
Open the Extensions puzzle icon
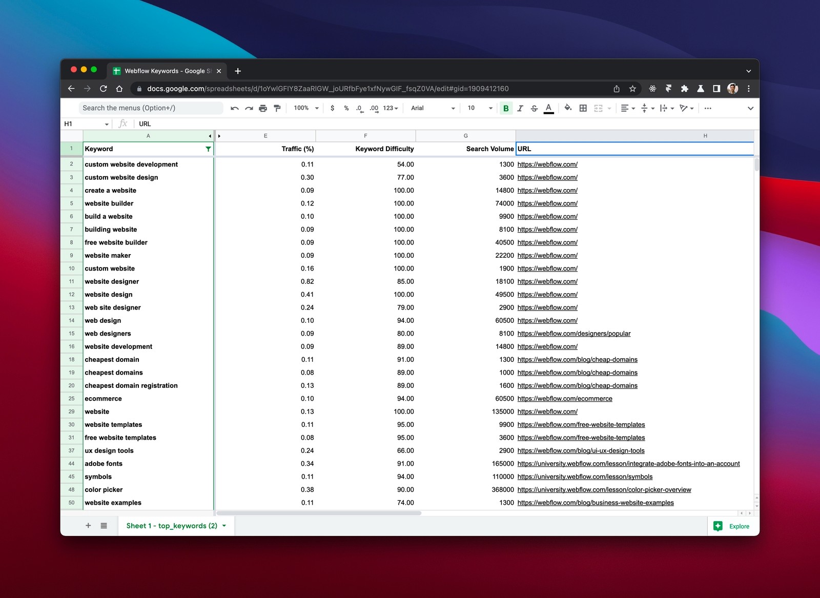[685, 89]
